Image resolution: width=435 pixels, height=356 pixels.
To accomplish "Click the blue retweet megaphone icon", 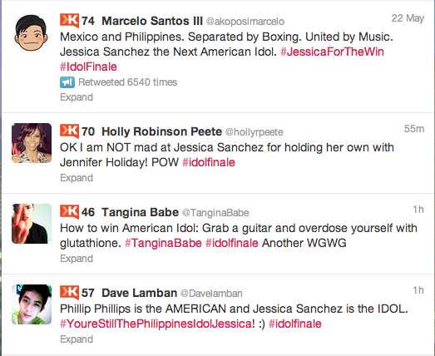I will point(67,82).
